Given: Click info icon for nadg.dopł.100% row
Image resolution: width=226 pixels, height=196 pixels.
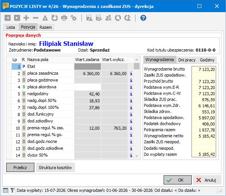Looking at the screenshot, I should click(x=131, y=108).
